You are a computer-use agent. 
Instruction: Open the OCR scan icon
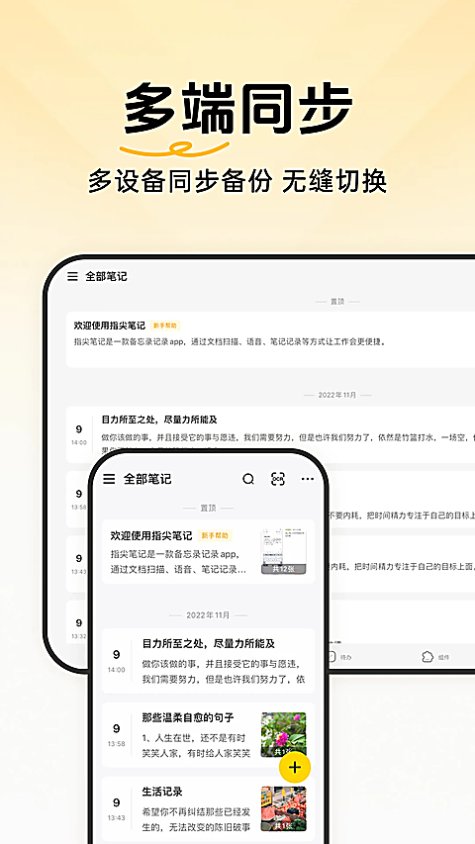pyautogui.click(x=278, y=479)
